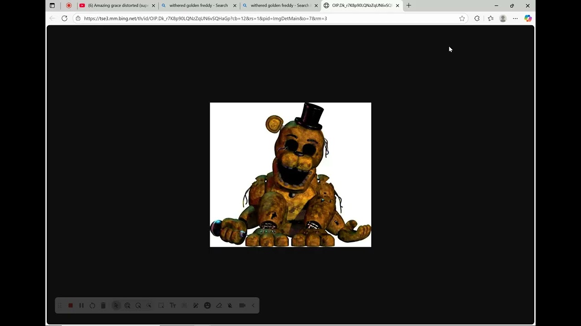Open the browser extensions menu
The image size is (581, 326).
coord(477,19)
